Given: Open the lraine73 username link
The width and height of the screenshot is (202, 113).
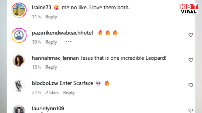Looking at the screenshot, I should click(42, 7).
